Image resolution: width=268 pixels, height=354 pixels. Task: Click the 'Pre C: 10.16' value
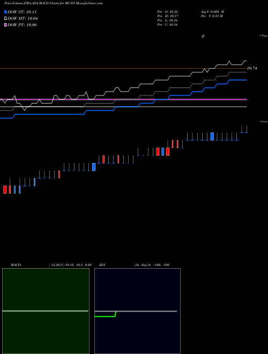[167, 25]
